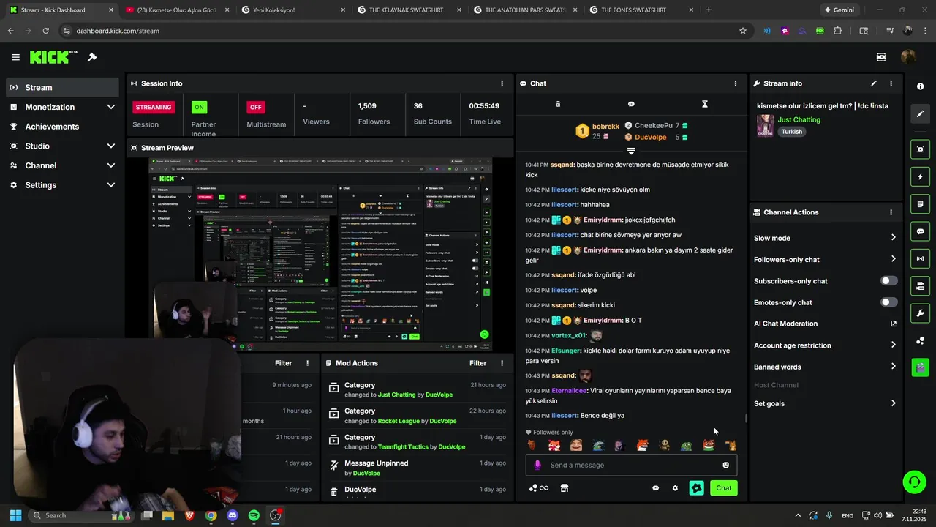This screenshot has height=527, width=936.
Task: Open the emoji picker in the message box
Action: (725, 465)
